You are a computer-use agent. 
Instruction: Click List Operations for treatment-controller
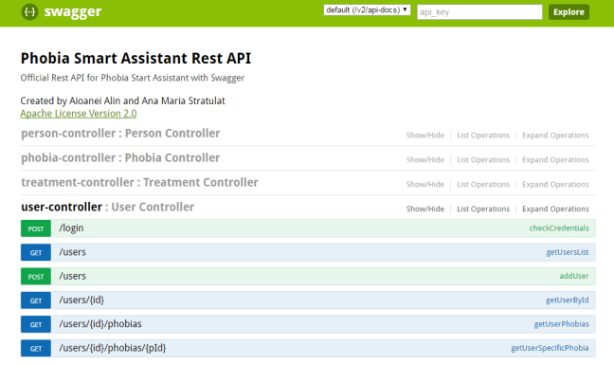pos(483,185)
